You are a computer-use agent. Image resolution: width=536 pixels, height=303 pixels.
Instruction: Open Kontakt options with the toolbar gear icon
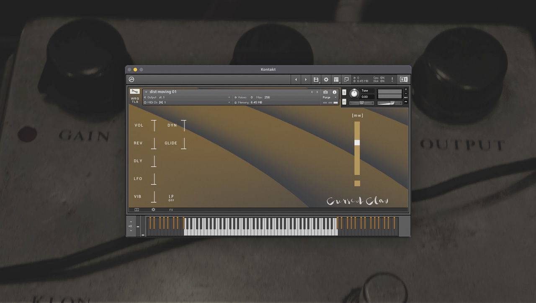click(326, 80)
